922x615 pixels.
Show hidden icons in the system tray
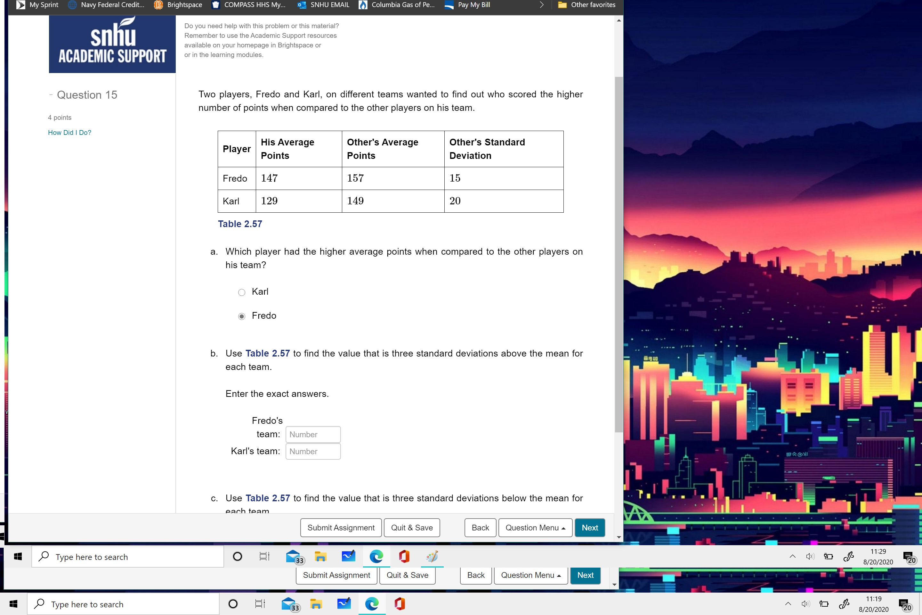(793, 557)
